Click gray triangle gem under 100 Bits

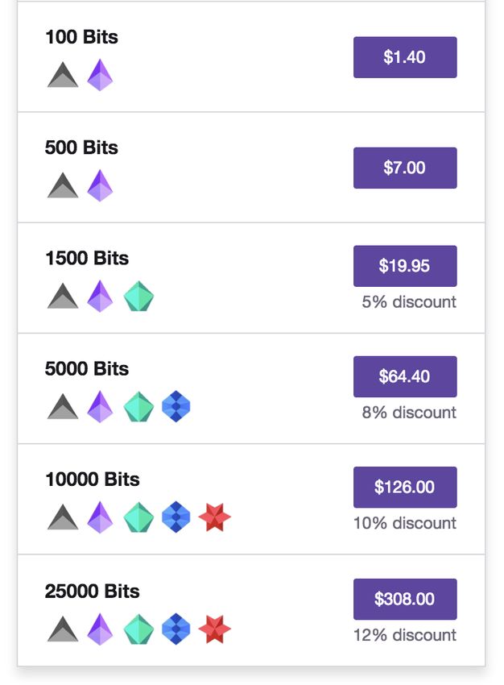[63, 75]
